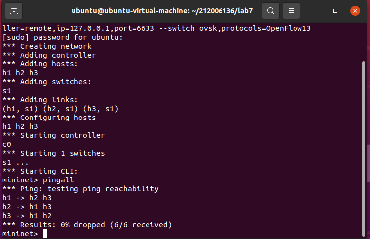Click the Adding links output line
The height and width of the screenshot is (239, 370).
[x=40, y=100]
